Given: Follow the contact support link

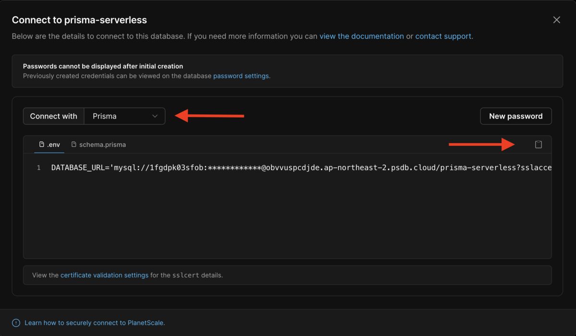Looking at the screenshot, I should (444, 36).
